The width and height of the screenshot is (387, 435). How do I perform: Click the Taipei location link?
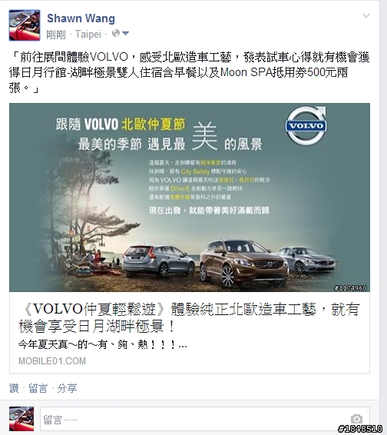click(x=88, y=35)
